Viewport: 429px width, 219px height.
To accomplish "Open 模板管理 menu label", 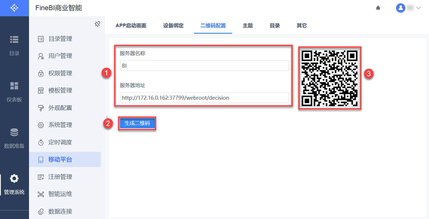I will click(x=60, y=90).
